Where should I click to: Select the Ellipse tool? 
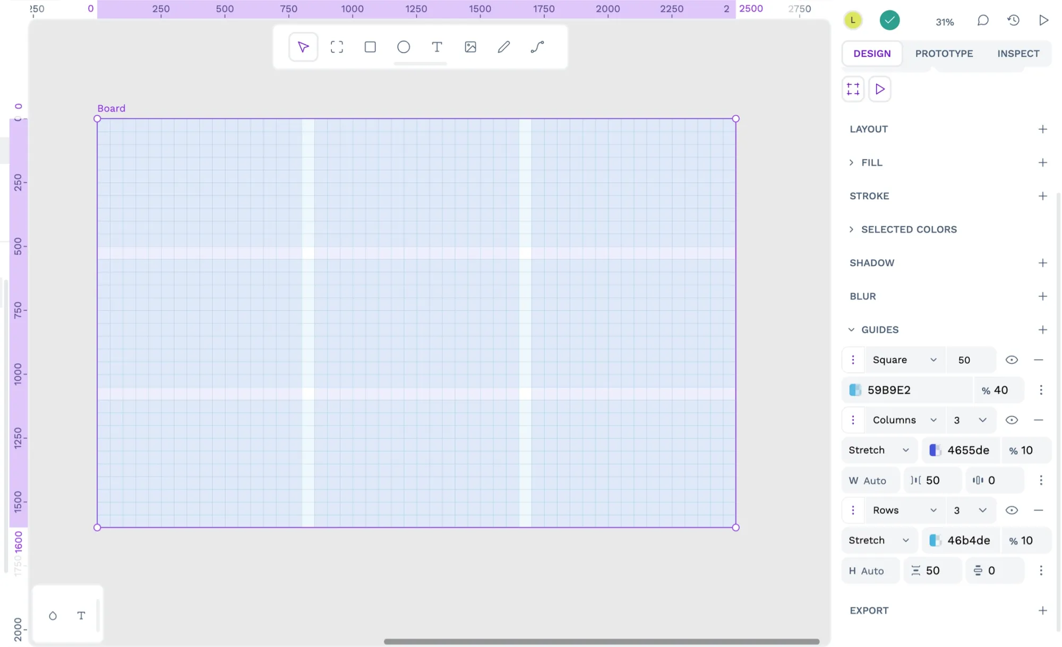tap(403, 47)
